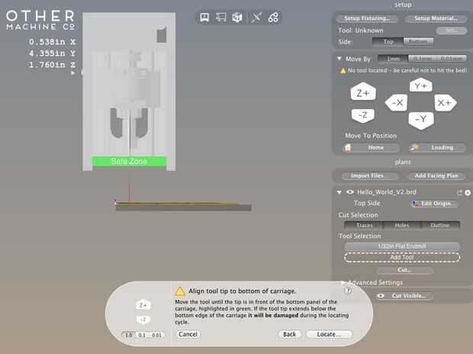
Task: Choose the 0.1 step size in the dialog
Action: [x=142, y=335]
